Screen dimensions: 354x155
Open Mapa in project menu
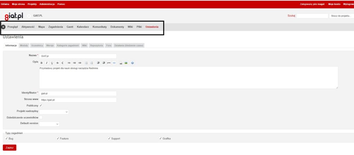41,27
